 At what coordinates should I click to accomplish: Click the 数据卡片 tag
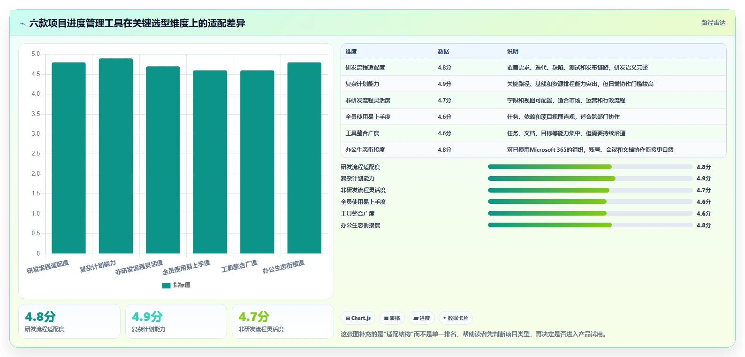point(456,318)
